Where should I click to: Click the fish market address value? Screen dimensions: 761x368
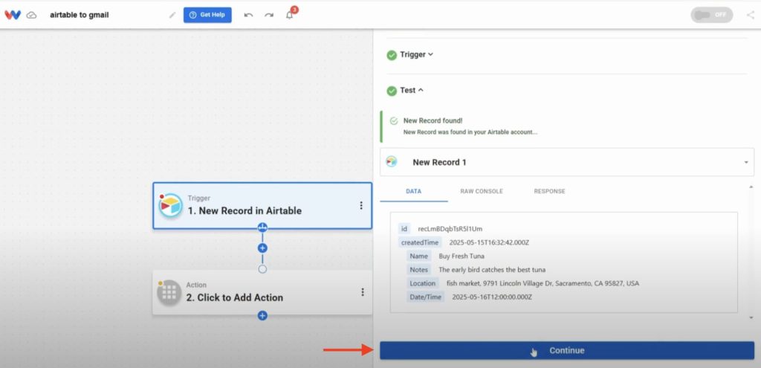point(543,283)
